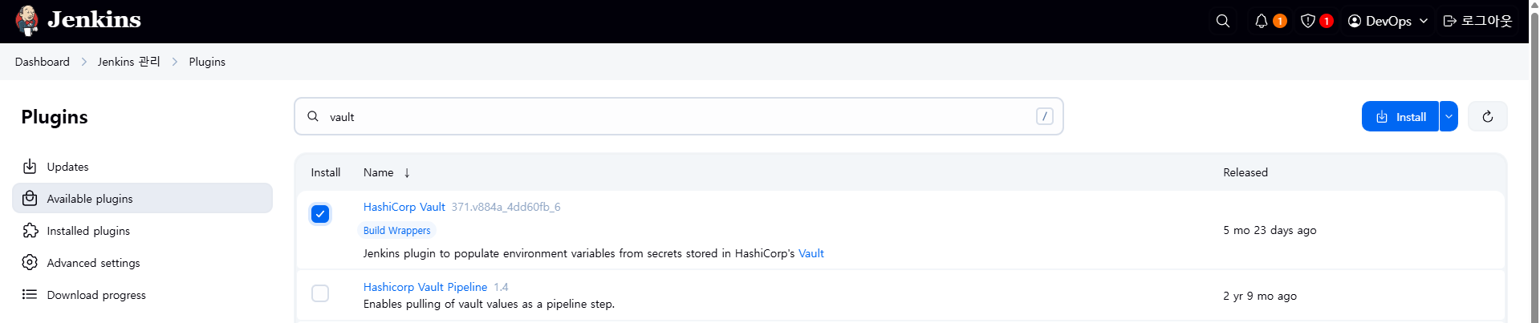The image size is (1540, 323).
Task: Go to Jenkins 관리 breadcrumb
Action: pos(129,62)
